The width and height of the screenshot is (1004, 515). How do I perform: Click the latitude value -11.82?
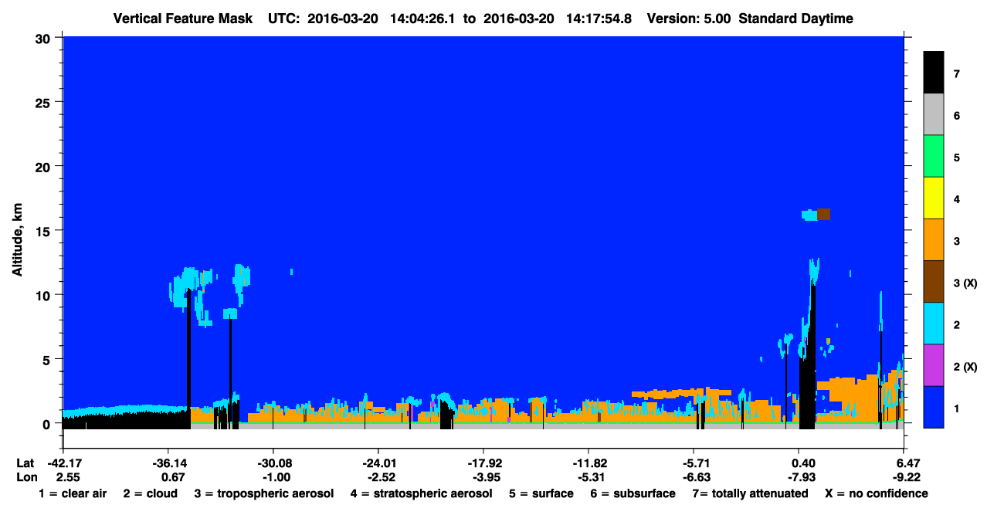pos(588,463)
